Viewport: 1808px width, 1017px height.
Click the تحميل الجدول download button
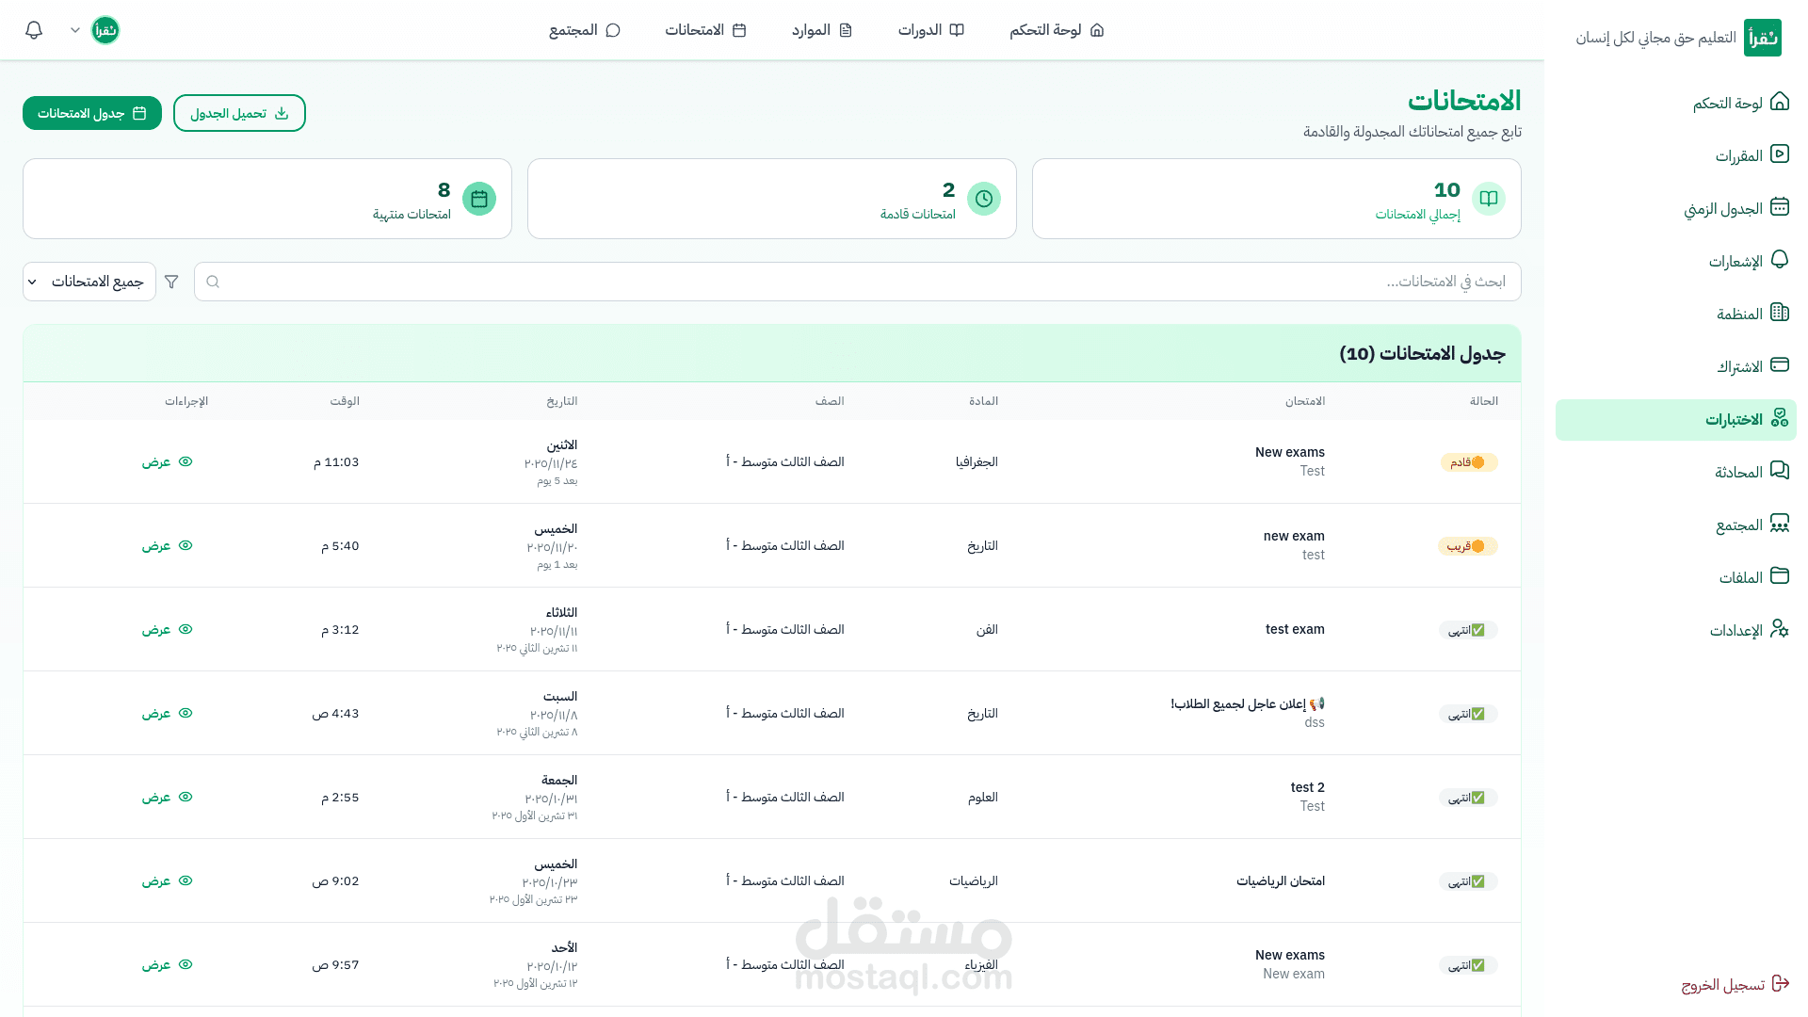click(239, 113)
